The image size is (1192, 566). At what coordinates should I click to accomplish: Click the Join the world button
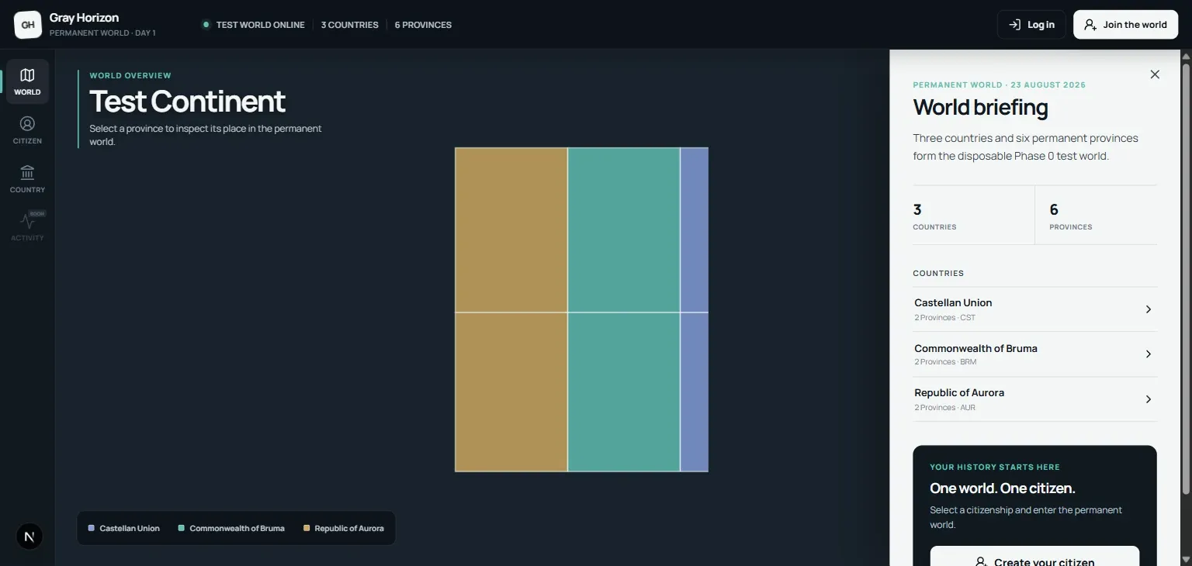[x=1125, y=25]
